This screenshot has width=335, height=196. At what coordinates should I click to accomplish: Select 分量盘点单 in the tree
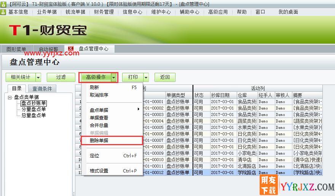pos(33,109)
